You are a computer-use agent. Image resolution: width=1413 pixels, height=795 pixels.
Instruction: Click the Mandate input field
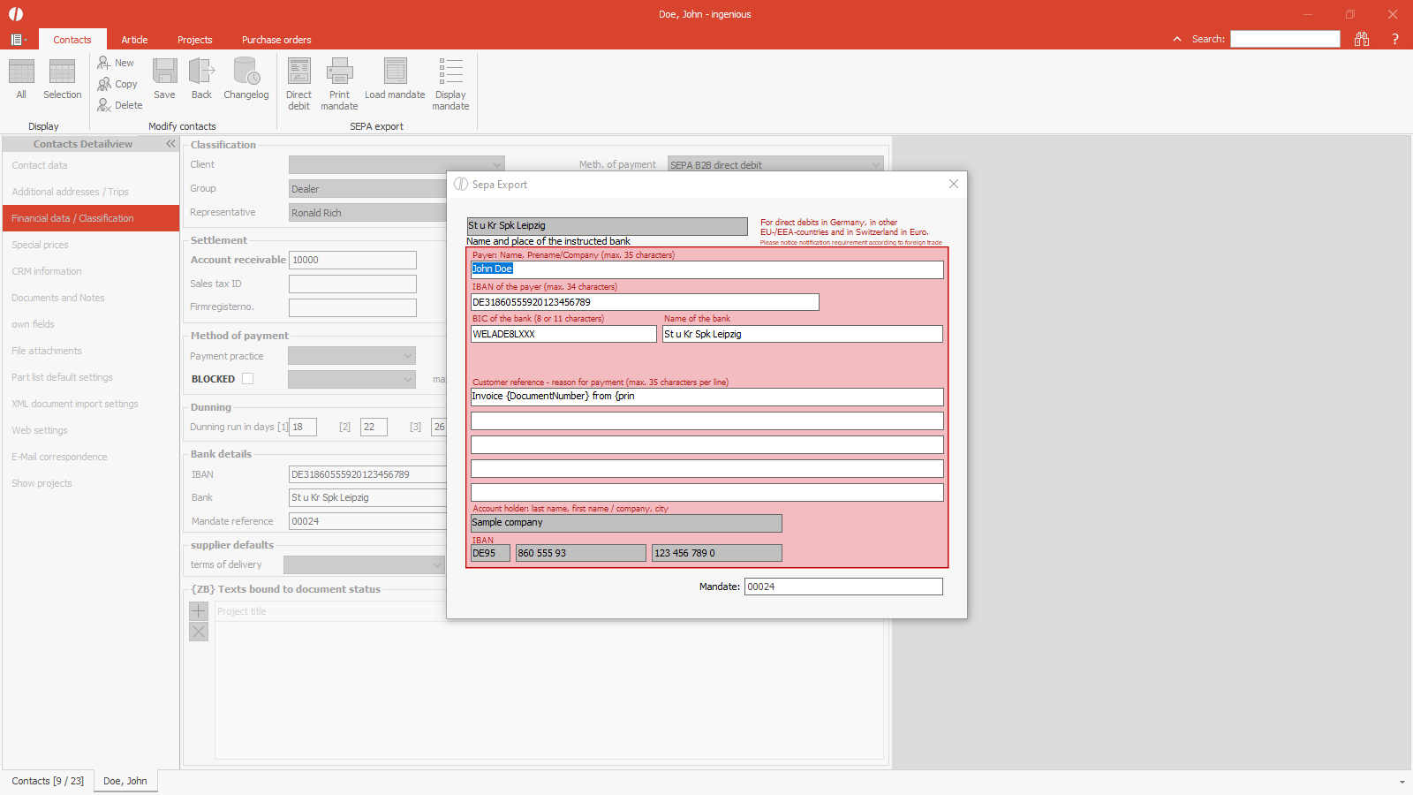(x=843, y=587)
